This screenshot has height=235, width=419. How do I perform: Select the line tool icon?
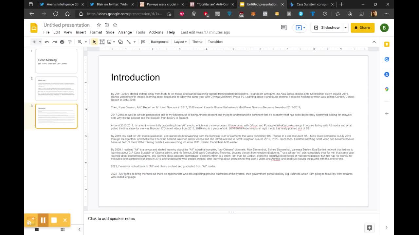[128, 42]
